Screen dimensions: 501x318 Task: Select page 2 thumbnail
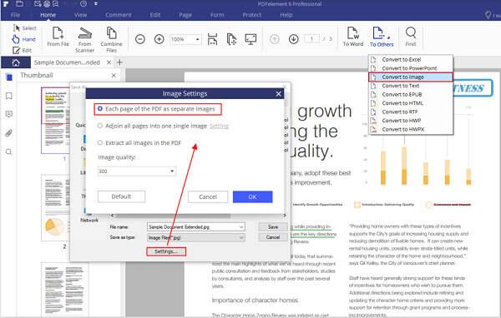pos(56,207)
